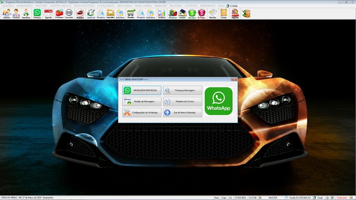Open the MENU VENDAS menu
This screenshot has height=200, width=356.
(125, 6)
